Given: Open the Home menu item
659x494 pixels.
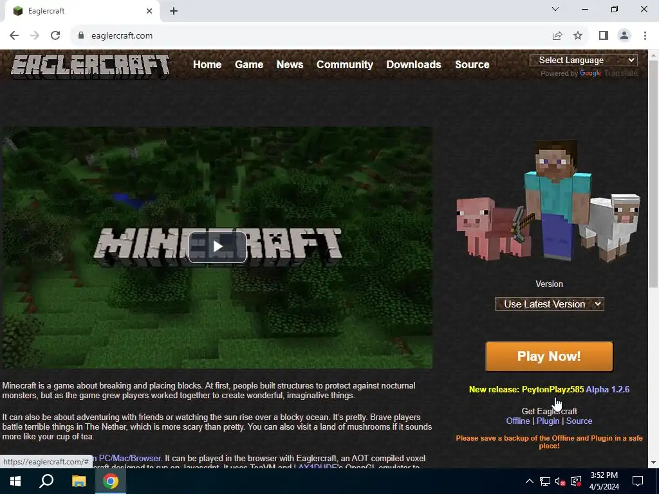Looking at the screenshot, I should 207,65.
